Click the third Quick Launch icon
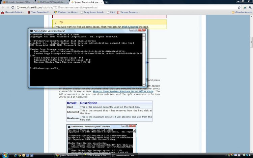 tap(24, 155)
